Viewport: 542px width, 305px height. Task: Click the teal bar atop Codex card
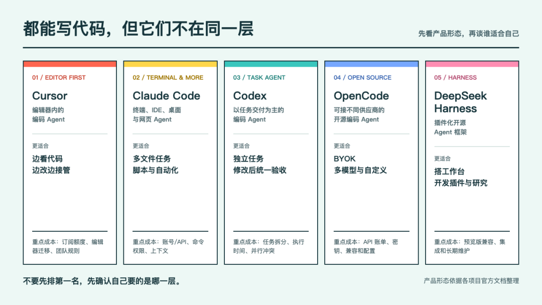click(x=271, y=64)
